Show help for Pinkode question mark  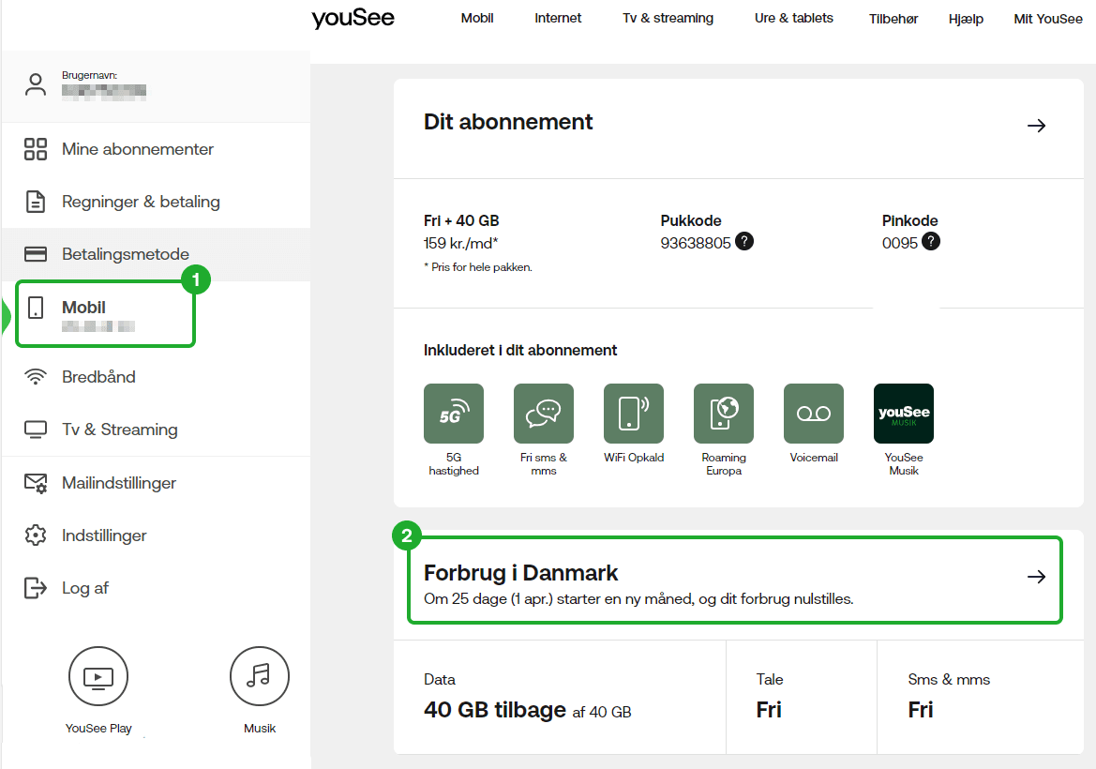click(x=931, y=242)
